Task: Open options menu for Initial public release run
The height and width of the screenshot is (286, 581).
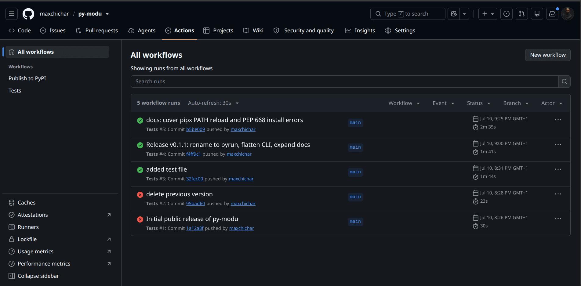Action: [x=558, y=219]
